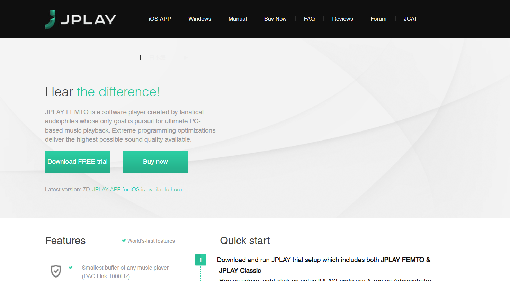510x281 pixels.
Task: Open the iOS APP menu item
Action: click(x=160, y=19)
